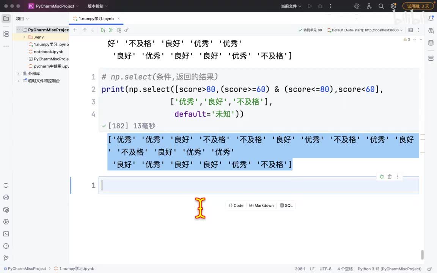Click the Run button in title bar
The height and width of the screenshot is (273, 437).
[x=310, y=6]
